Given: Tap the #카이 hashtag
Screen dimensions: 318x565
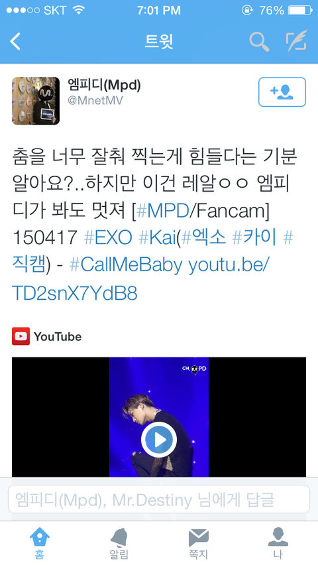Looking at the screenshot, I should tap(254, 238).
